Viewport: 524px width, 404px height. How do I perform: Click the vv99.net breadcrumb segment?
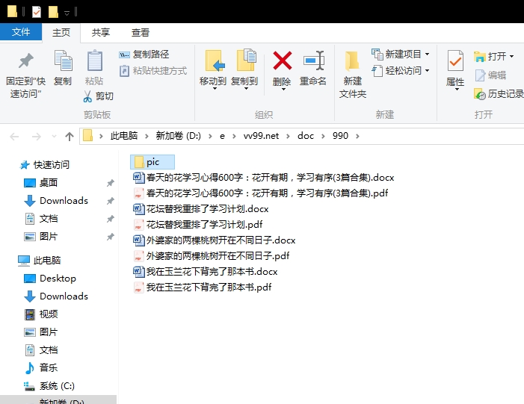tap(261, 136)
